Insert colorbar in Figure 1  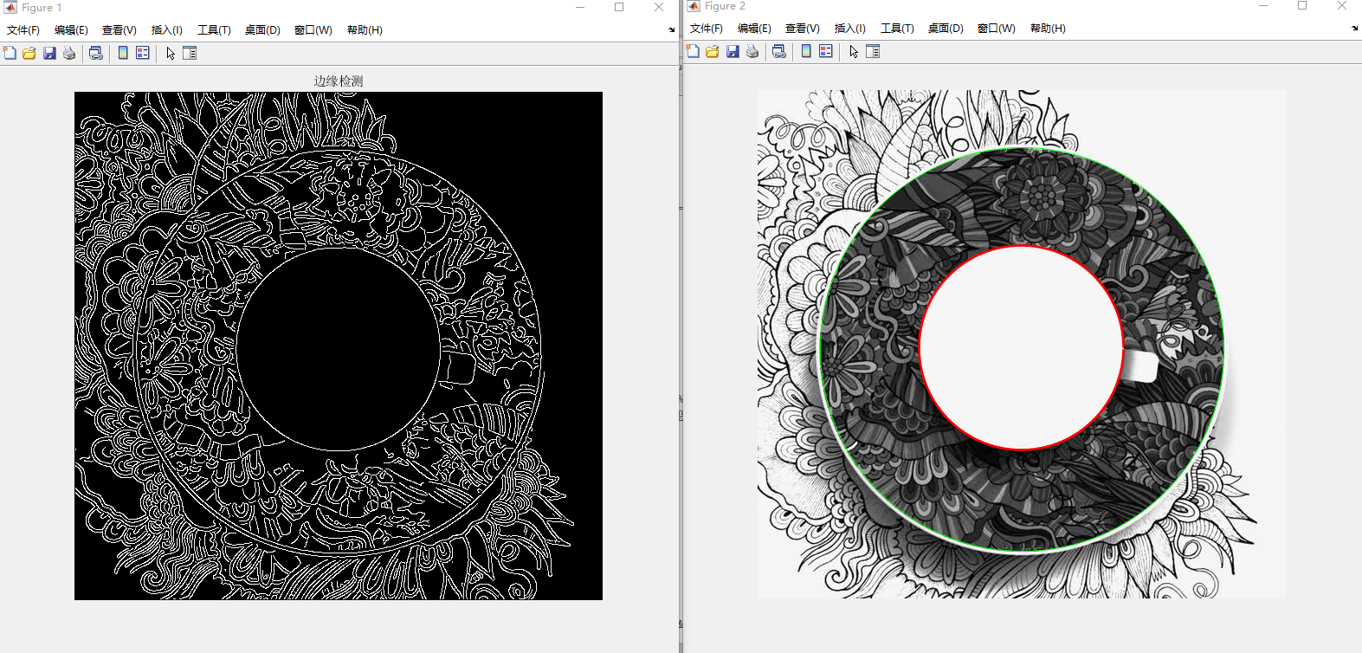123,53
